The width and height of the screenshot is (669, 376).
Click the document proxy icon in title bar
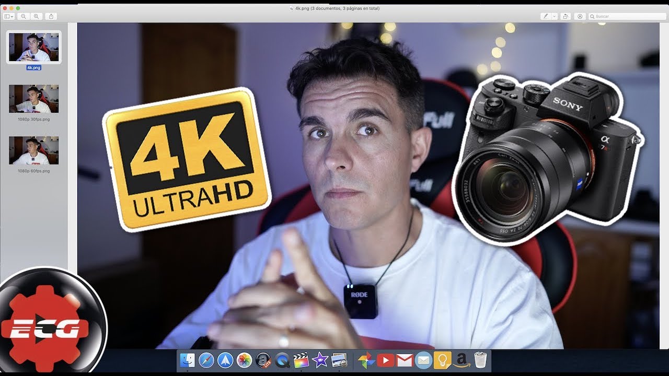point(291,8)
